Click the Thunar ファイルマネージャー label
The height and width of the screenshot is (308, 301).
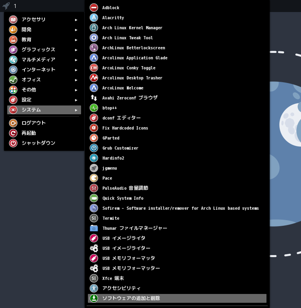135,228
